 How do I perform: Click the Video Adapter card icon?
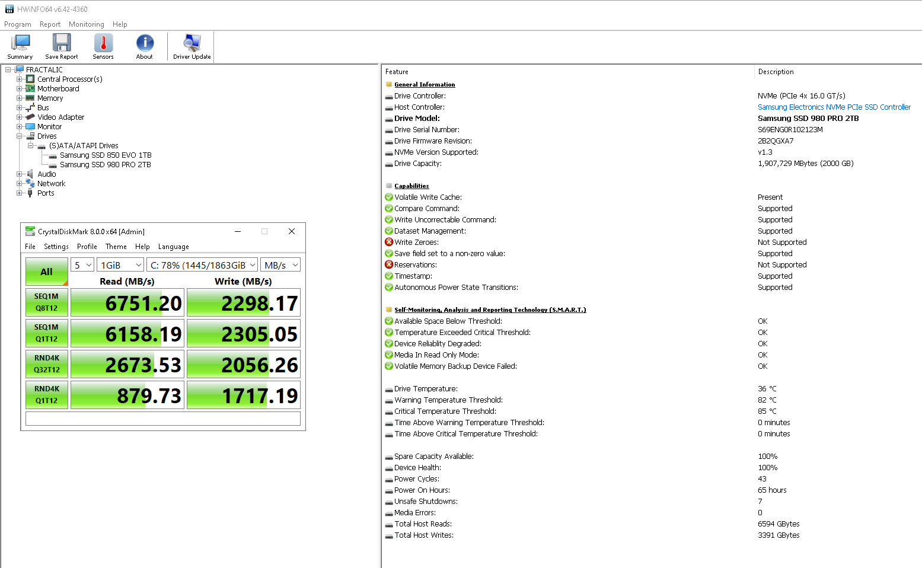pos(30,117)
